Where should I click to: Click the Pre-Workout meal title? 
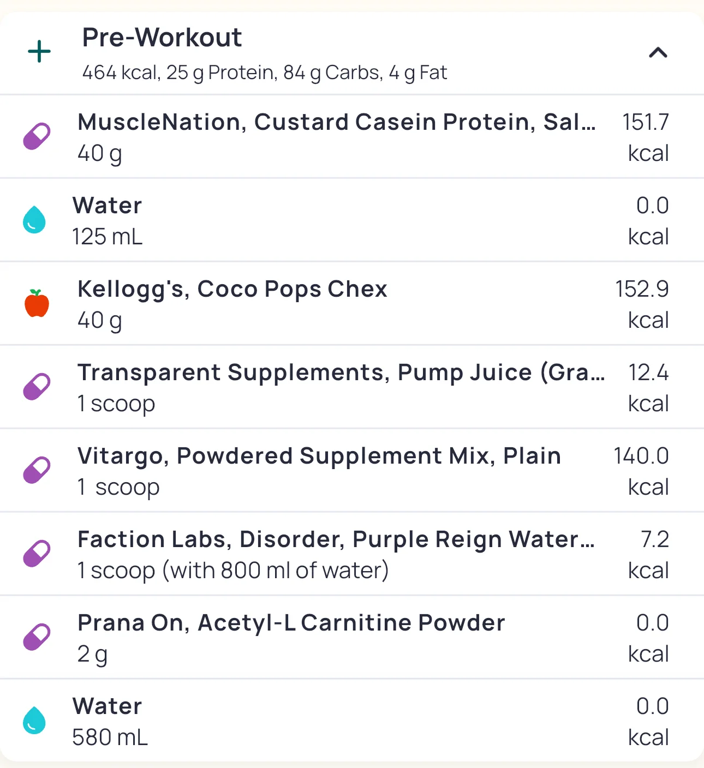click(x=162, y=38)
